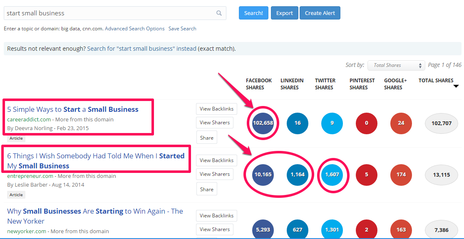
Task: Click the 13,115 total shares bubble
Action: pyautogui.click(x=441, y=175)
